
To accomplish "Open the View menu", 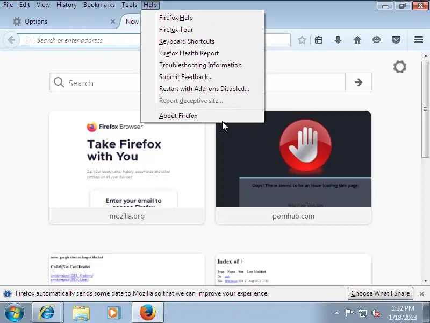I will [x=43, y=5].
